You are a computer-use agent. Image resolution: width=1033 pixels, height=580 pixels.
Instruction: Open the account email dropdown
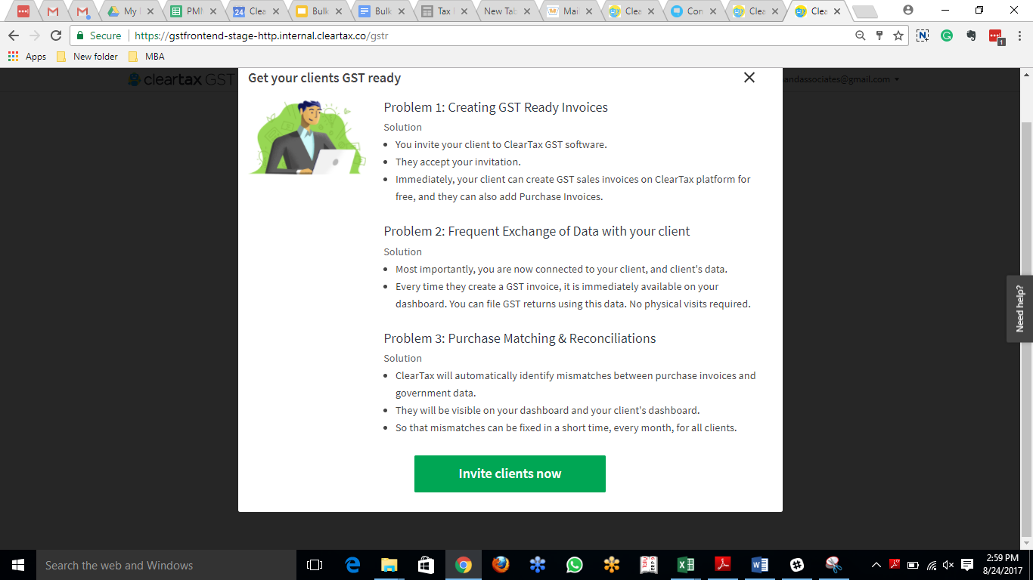[841, 79]
